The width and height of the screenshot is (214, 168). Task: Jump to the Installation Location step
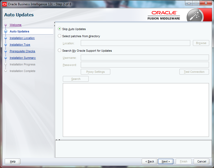click(22, 38)
